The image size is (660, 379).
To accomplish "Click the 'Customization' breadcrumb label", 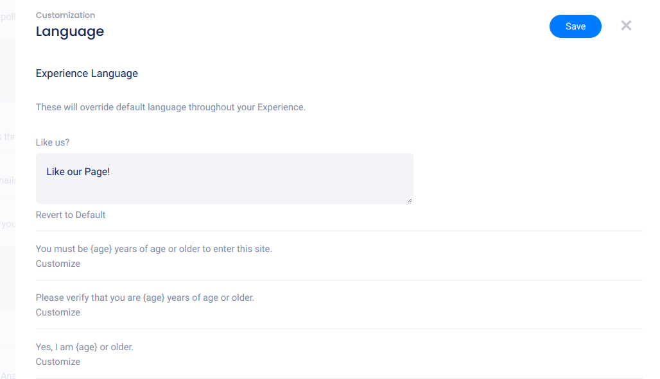I will pos(65,15).
